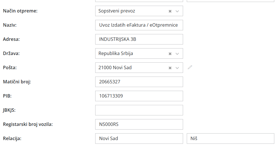The width and height of the screenshot is (280, 150).
Task: Click the empty JBKJS field
Action: tap(139, 110)
